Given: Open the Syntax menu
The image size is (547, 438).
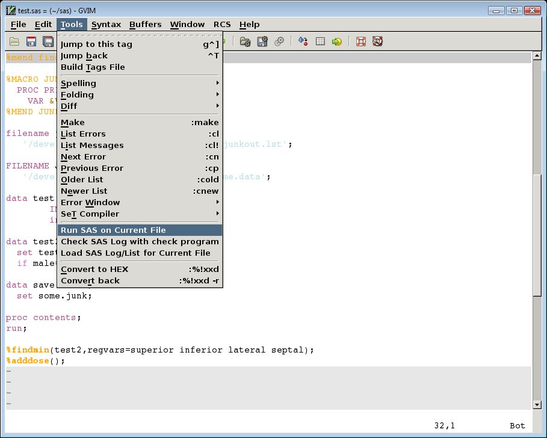Looking at the screenshot, I should point(106,25).
